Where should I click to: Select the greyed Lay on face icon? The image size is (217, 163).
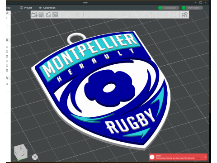(x=110, y=14)
